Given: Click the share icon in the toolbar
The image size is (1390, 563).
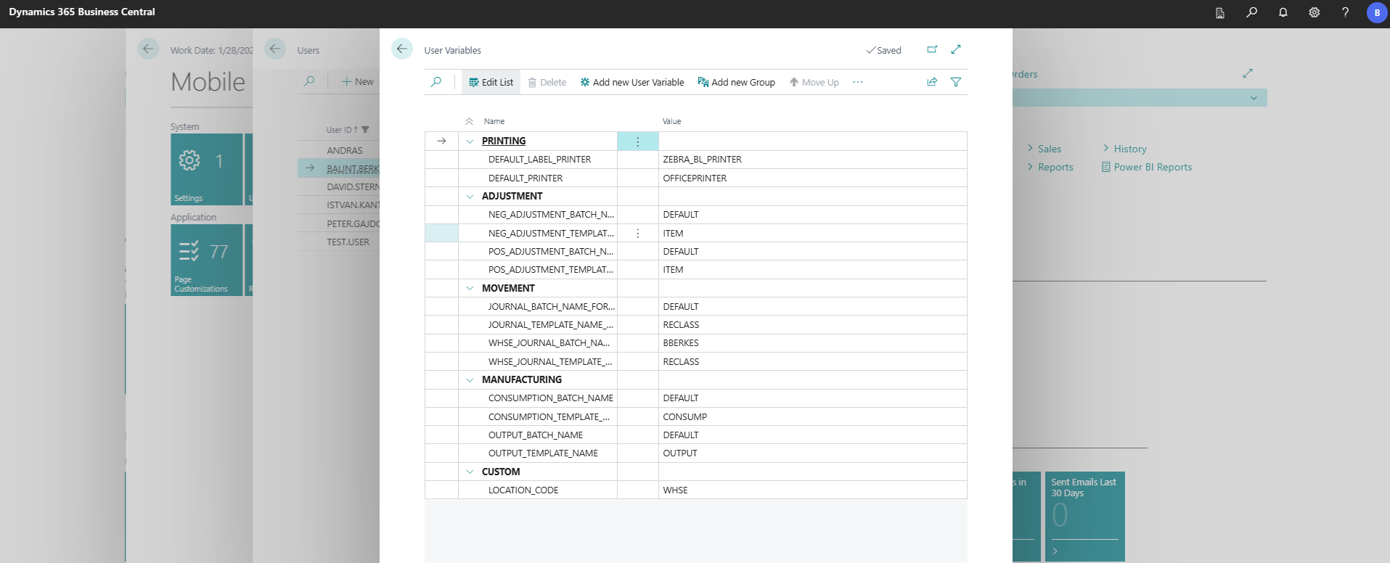Looking at the screenshot, I should (932, 82).
